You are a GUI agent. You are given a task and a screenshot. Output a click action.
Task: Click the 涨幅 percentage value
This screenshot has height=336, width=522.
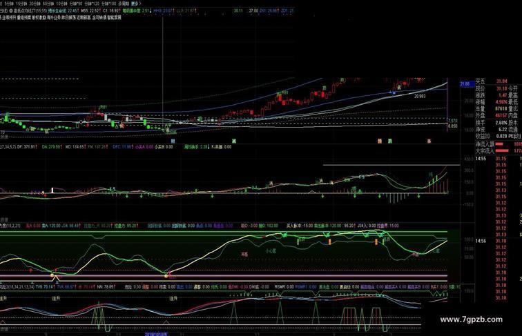click(502, 102)
